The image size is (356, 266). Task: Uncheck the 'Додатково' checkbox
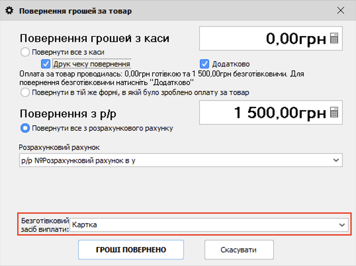(x=205, y=64)
